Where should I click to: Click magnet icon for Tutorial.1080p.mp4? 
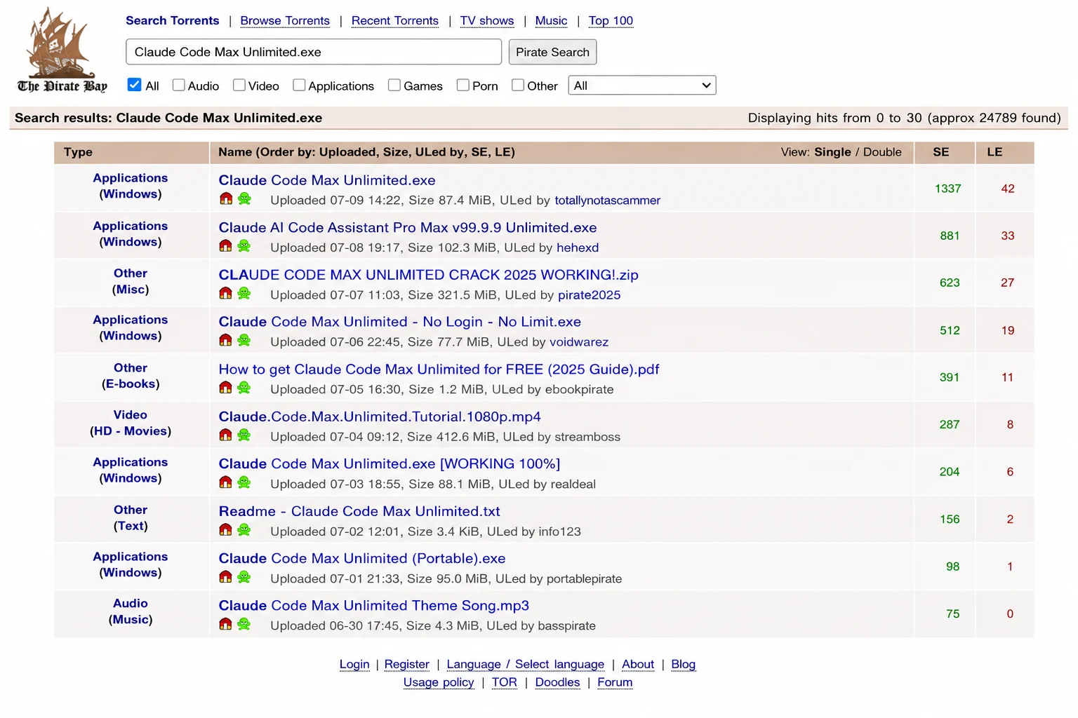pyautogui.click(x=226, y=435)
